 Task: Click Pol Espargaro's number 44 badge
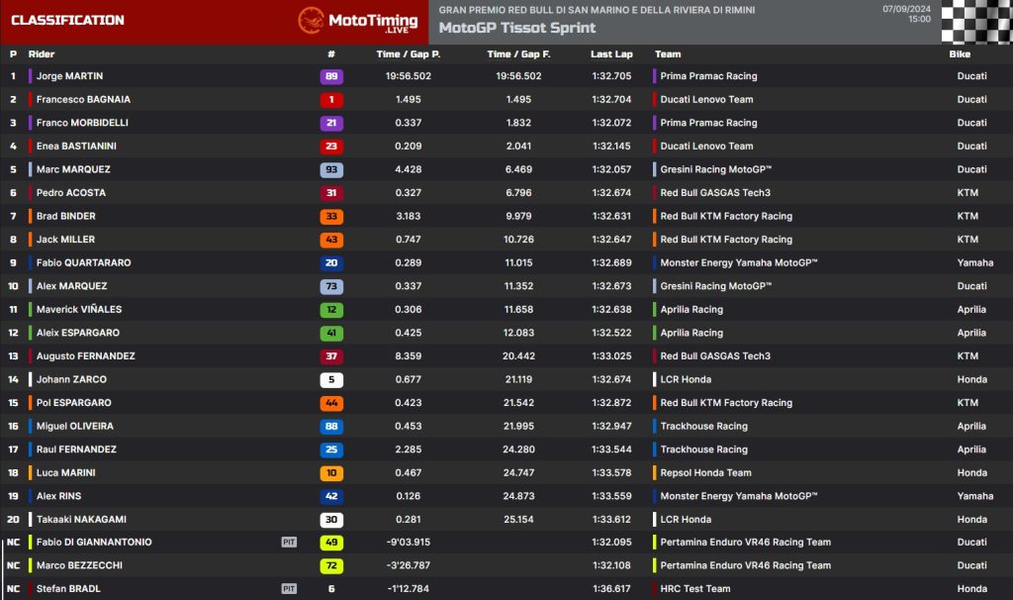331,403
